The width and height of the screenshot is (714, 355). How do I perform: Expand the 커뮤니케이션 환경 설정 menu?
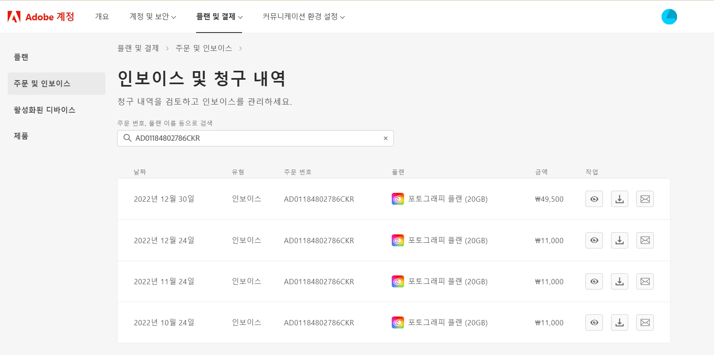click(304, 17)
